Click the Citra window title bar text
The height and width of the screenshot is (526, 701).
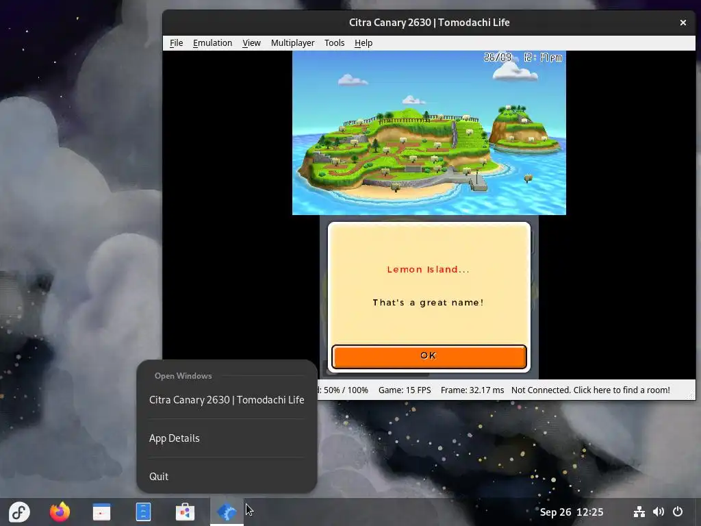click(429, 23)
